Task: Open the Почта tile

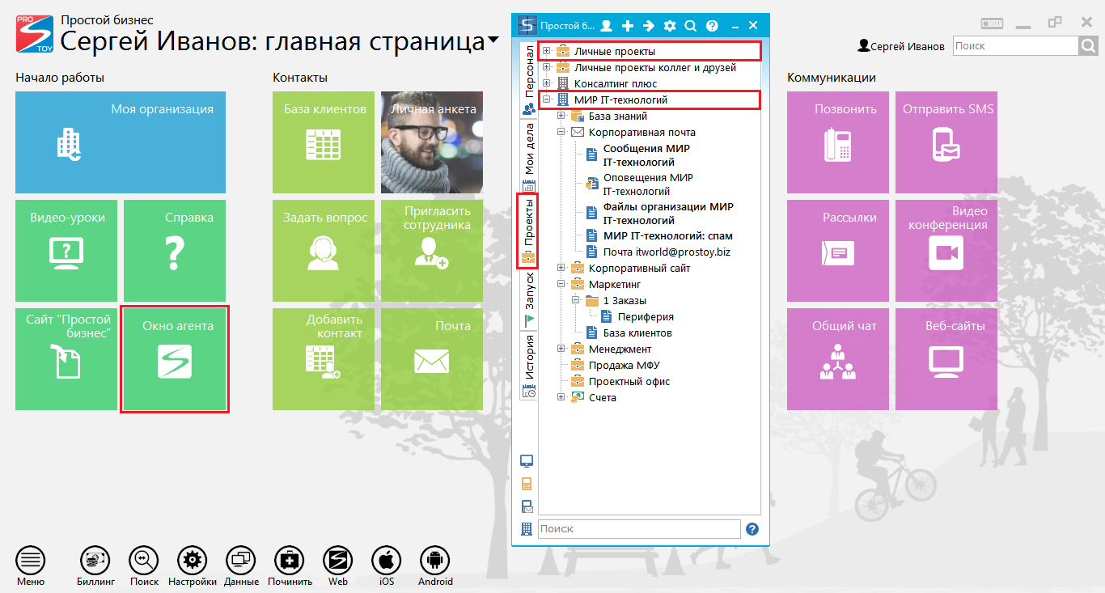Action: coord(432,359)
